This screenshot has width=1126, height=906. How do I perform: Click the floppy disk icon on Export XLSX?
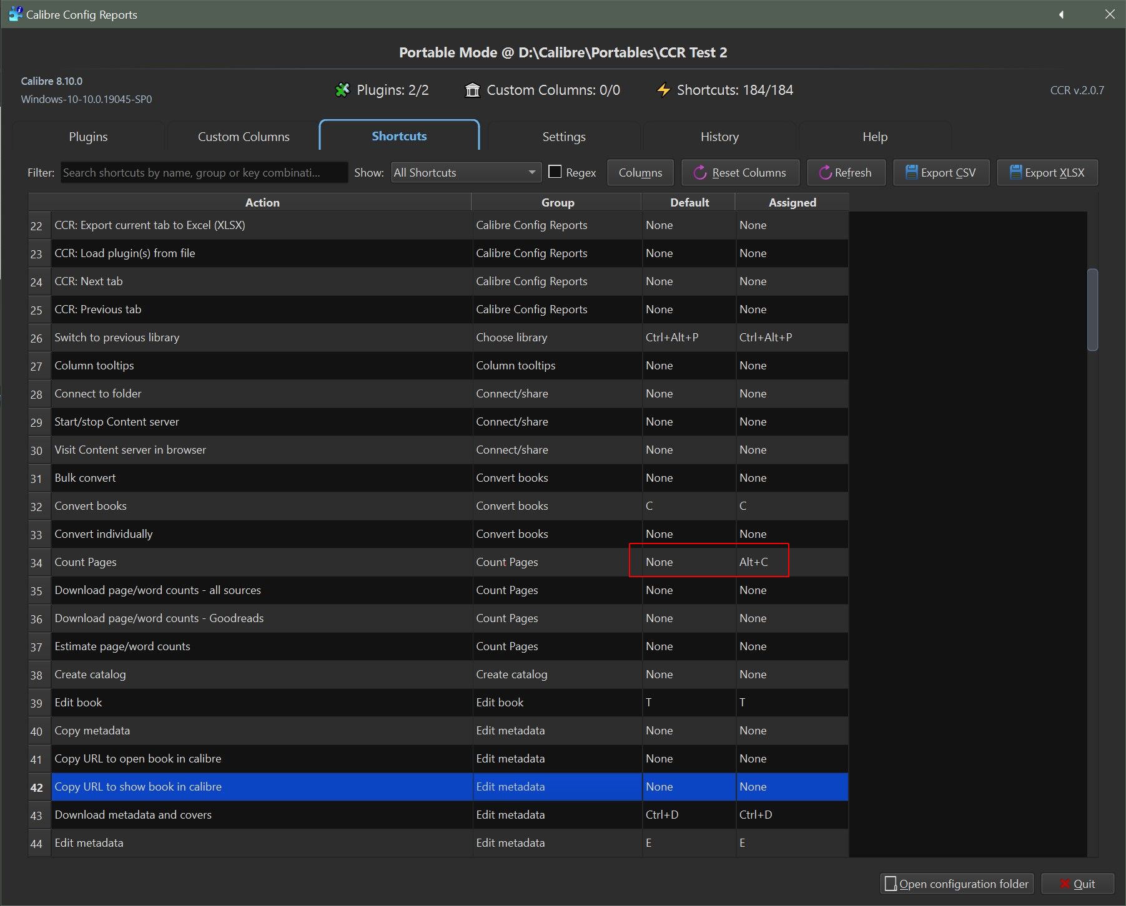tap(1015, 172)
